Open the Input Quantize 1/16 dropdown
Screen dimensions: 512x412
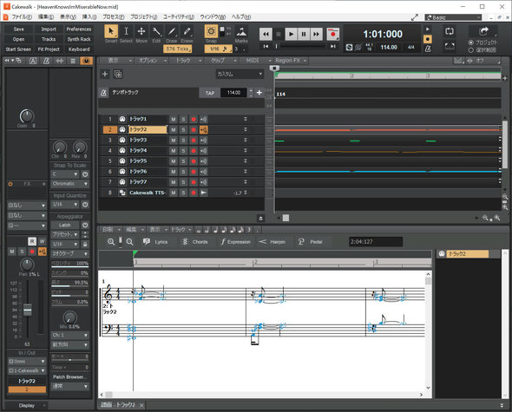(x=65, y=205)
